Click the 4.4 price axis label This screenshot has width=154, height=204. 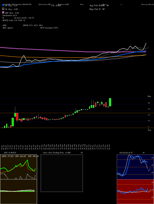click(x=149, y=121)
